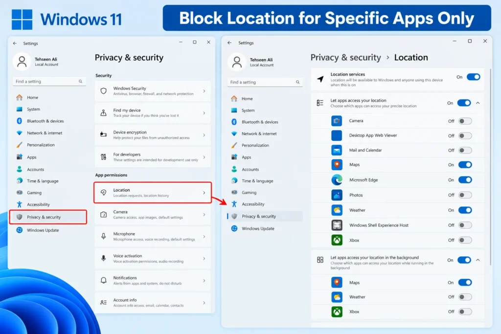
Task: Enable background location toggle for Weather
Action: [465, 297]
